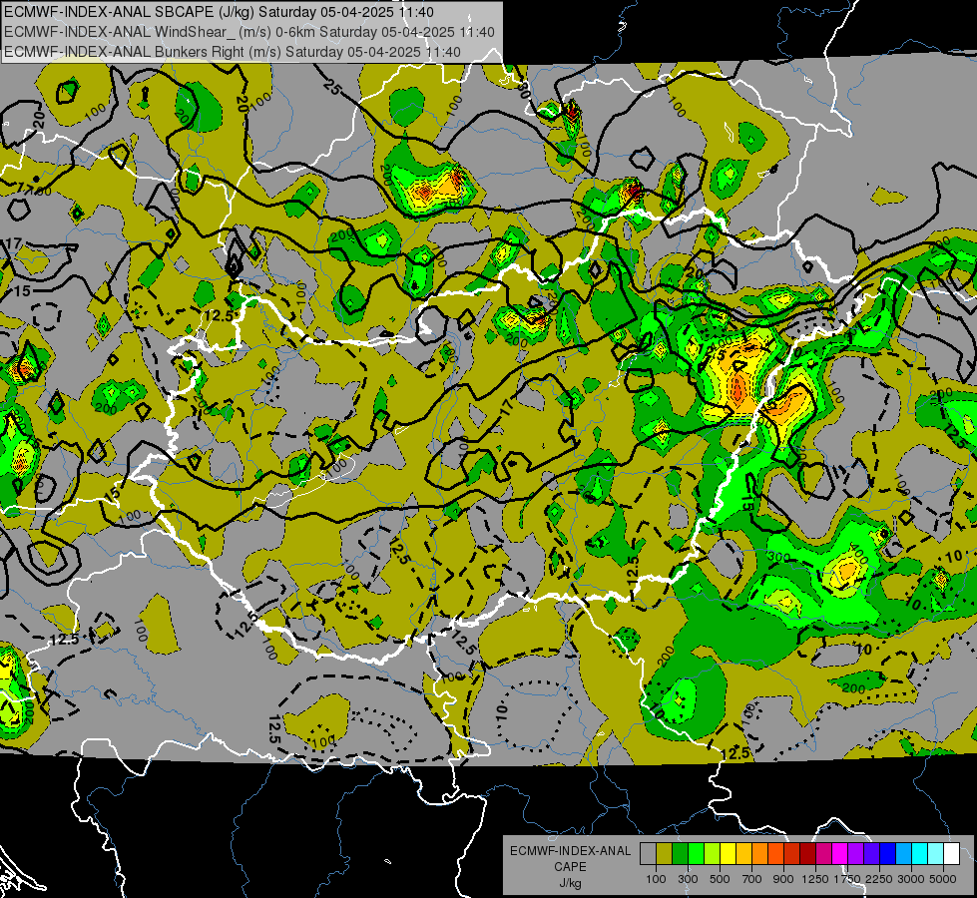Click the CAPE label in the legend
This screenshot has height=898, width=977.
click(570, 867)
